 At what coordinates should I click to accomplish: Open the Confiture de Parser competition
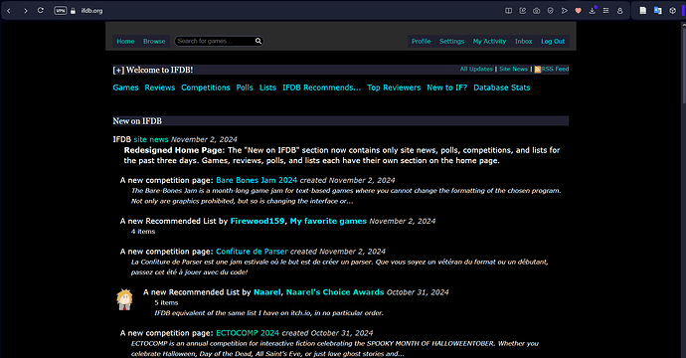pyautogui.click(x=252, y=252)
